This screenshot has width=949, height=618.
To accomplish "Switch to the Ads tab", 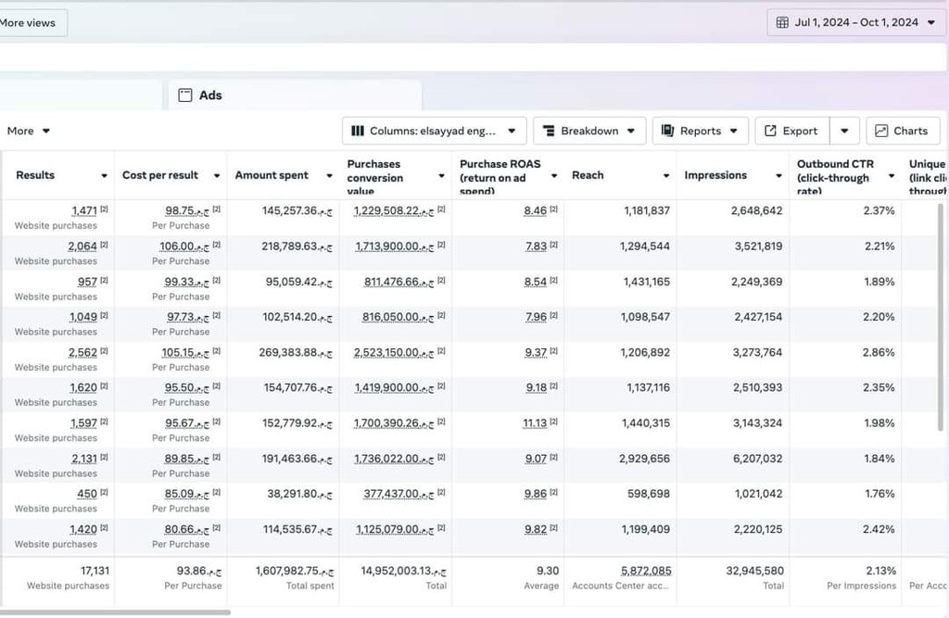I will 294,95.
